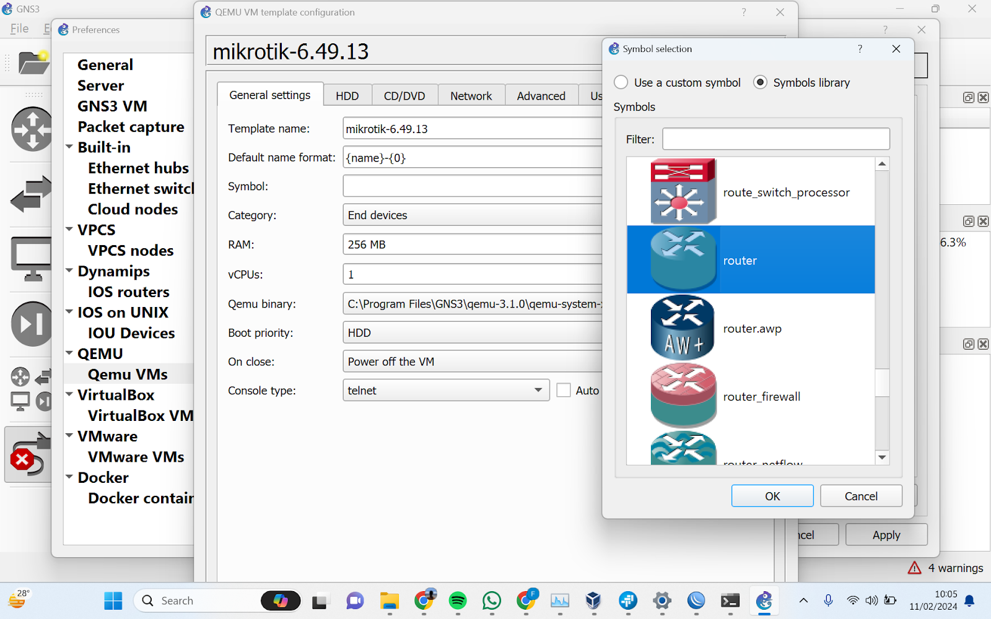Open VirtualBox from the taskbar

point(593,600)
